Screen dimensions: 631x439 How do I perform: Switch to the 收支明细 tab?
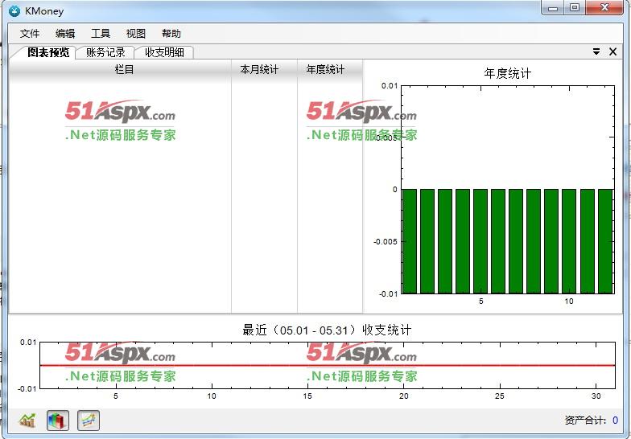(x=164, y=52)
